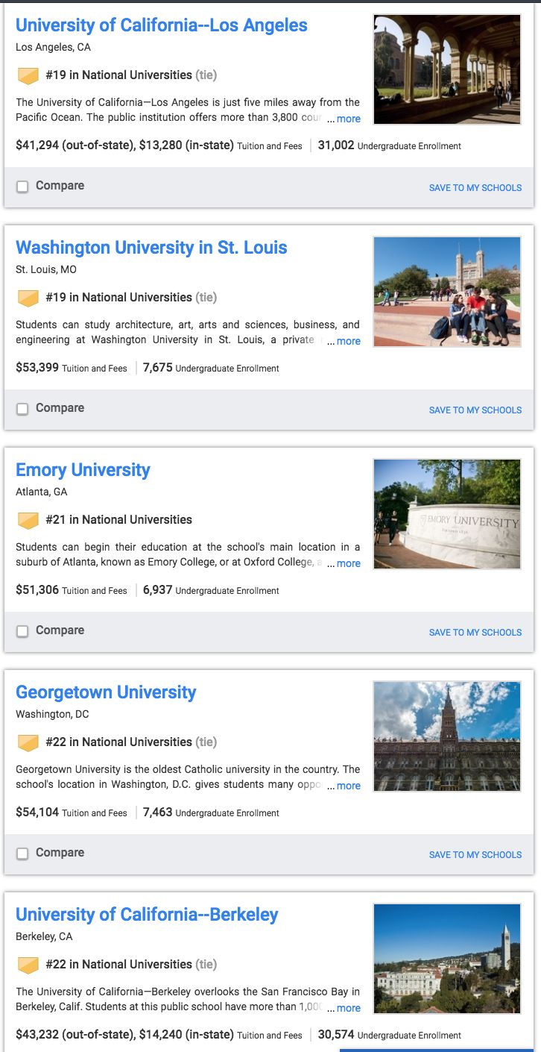Screen dimensions: 541x1052
Task: Open the Berkeley campus tower photo
Action: [x=447, y=959]
